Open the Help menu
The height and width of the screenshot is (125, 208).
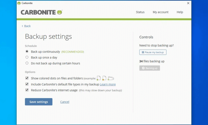[x=180, y=12]
